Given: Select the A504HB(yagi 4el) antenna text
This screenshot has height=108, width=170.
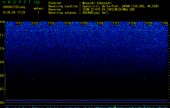Looking at the screenshot, I should [95, 13].
